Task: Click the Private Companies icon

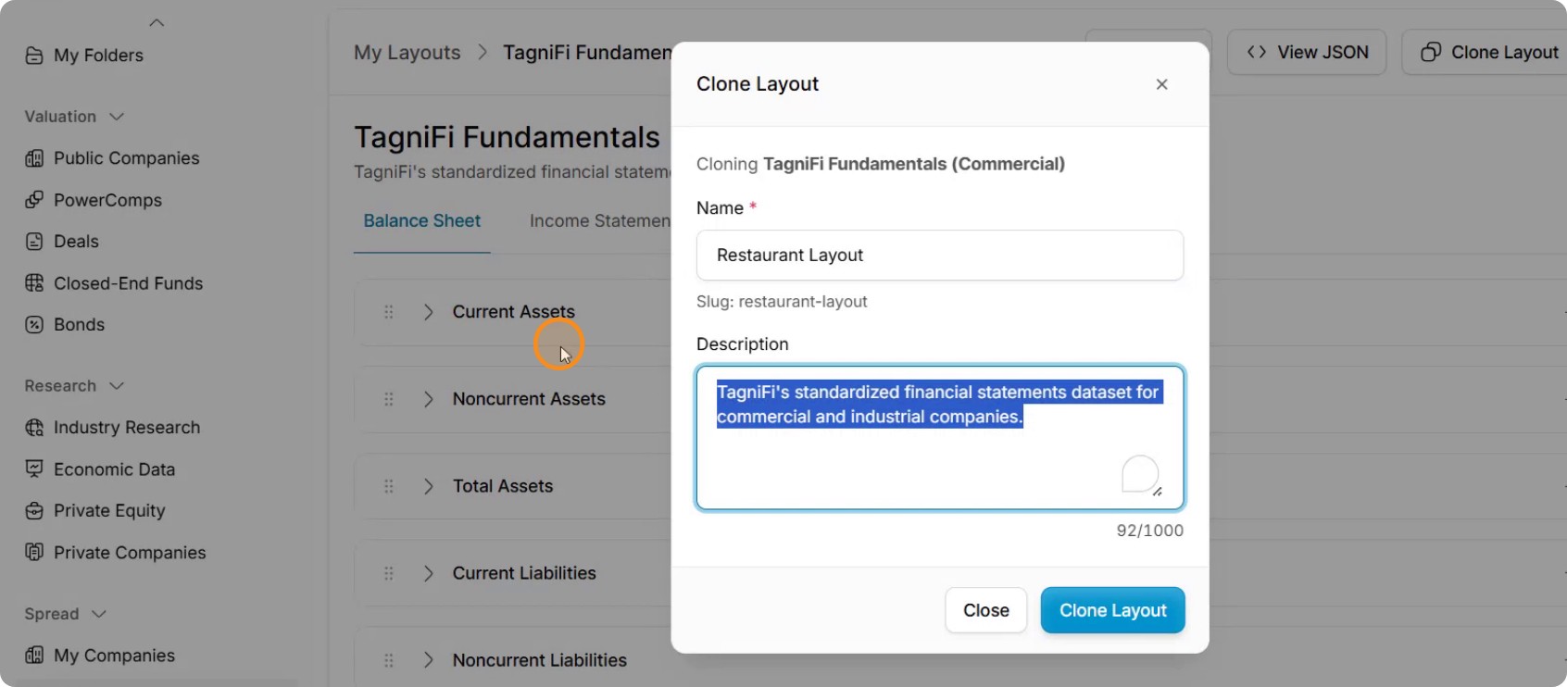Action: coord(34,553)
